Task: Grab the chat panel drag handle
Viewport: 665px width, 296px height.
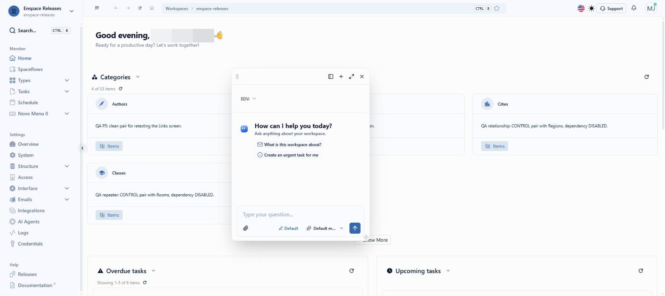Action: (x=237, y=76)
